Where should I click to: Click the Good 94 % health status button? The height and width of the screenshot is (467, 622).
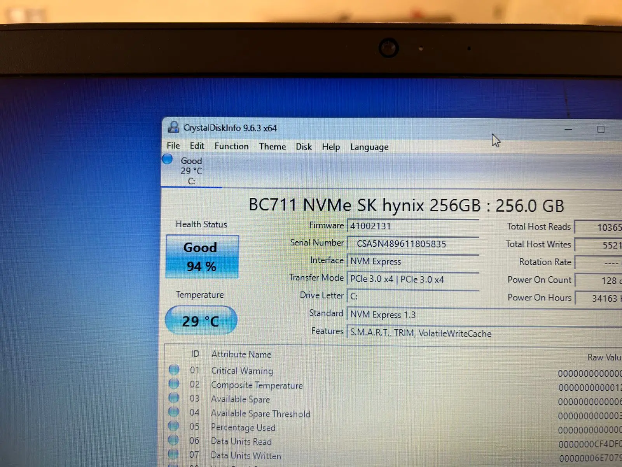202,256
